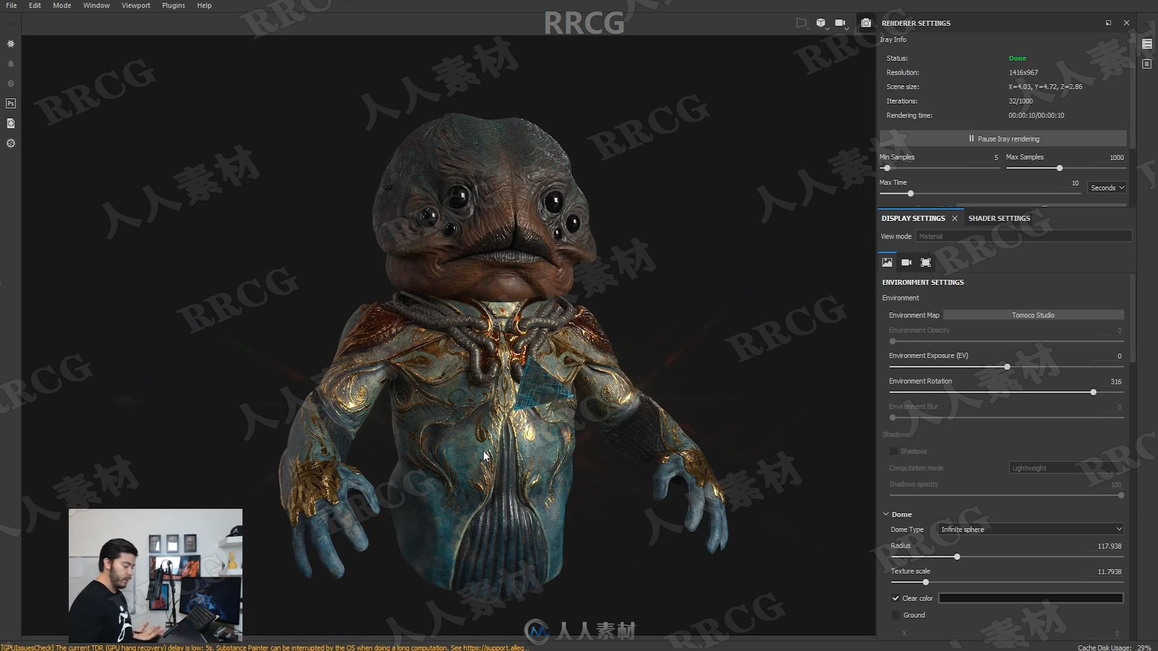Select the Display Settings tab
Image resolution: width=1158 pixels, height=651 pixels.
click(x=913, y=217)
